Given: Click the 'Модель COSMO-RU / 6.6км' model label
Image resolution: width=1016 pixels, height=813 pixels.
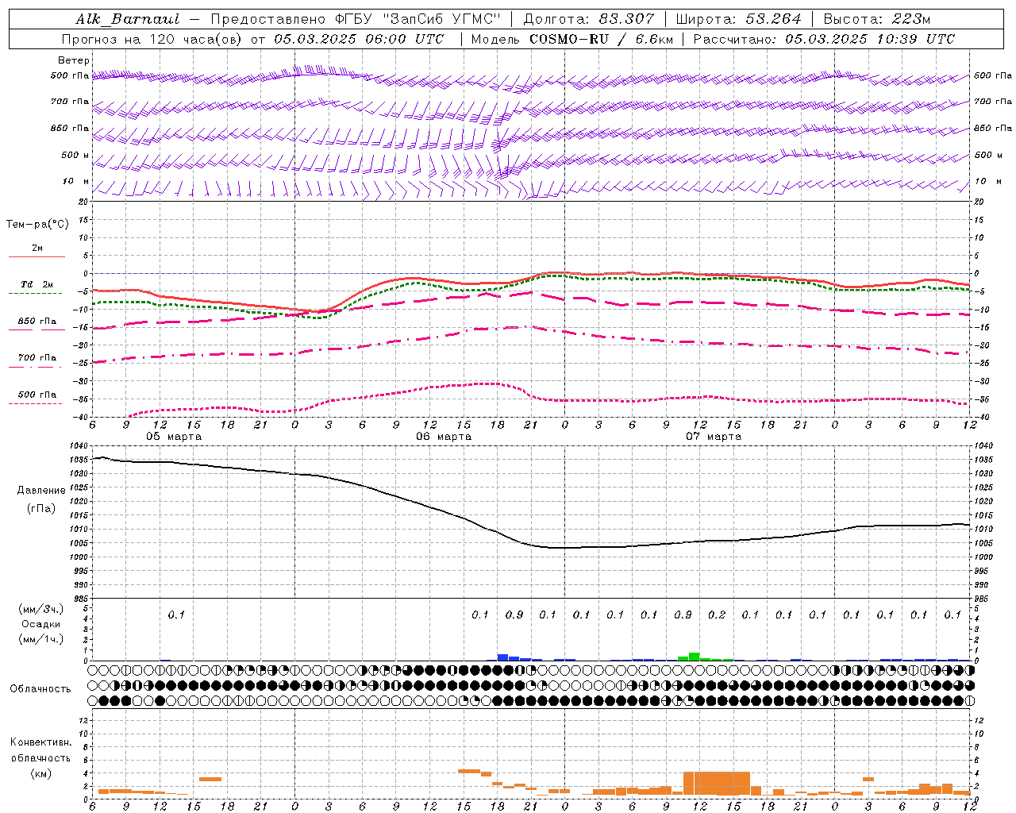Looking at the screenshot, I should (572, 39).
